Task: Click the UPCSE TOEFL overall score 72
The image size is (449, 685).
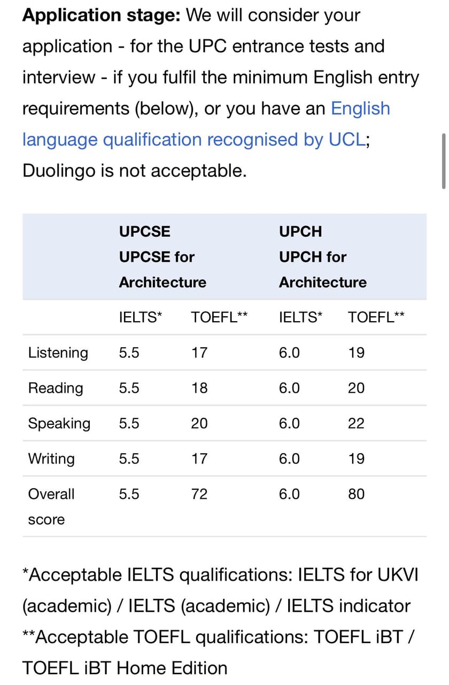Action: coord(199,494)
